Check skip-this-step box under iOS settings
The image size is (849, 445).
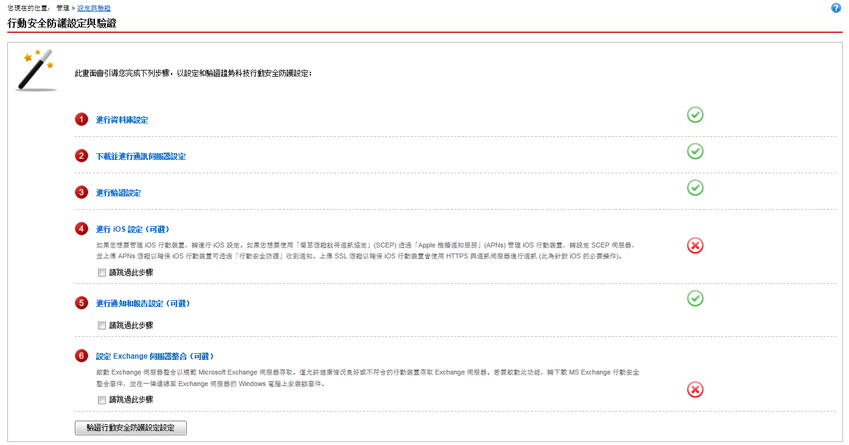tap(102, 273)
